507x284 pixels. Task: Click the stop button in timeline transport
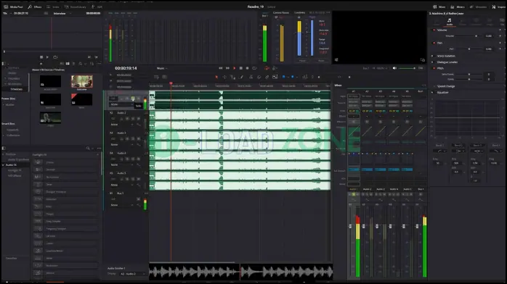(241, 68)
